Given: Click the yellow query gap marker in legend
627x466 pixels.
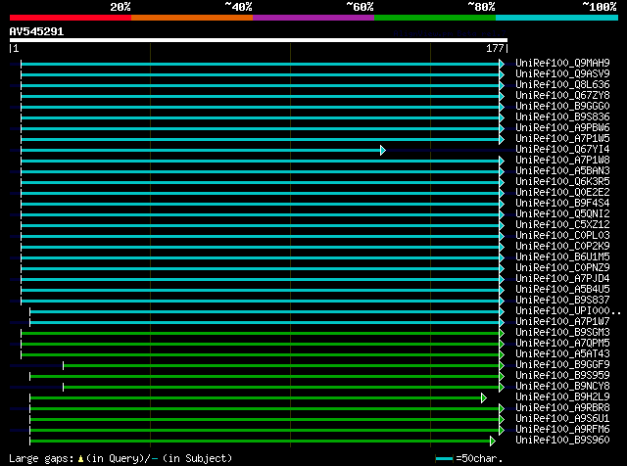Looking at the screenshot, I should (80, 459).
